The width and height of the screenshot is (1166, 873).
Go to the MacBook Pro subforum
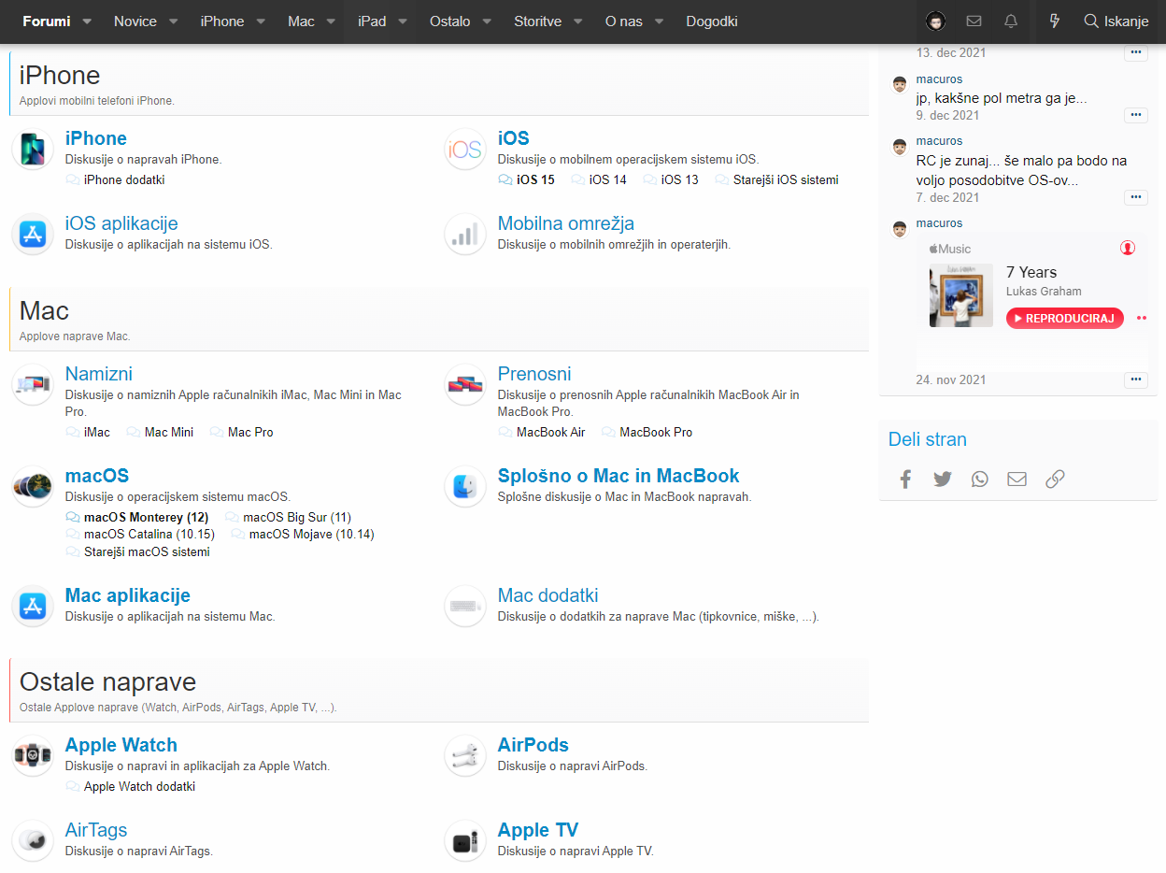pyautogui.click(x=656, y=432)
